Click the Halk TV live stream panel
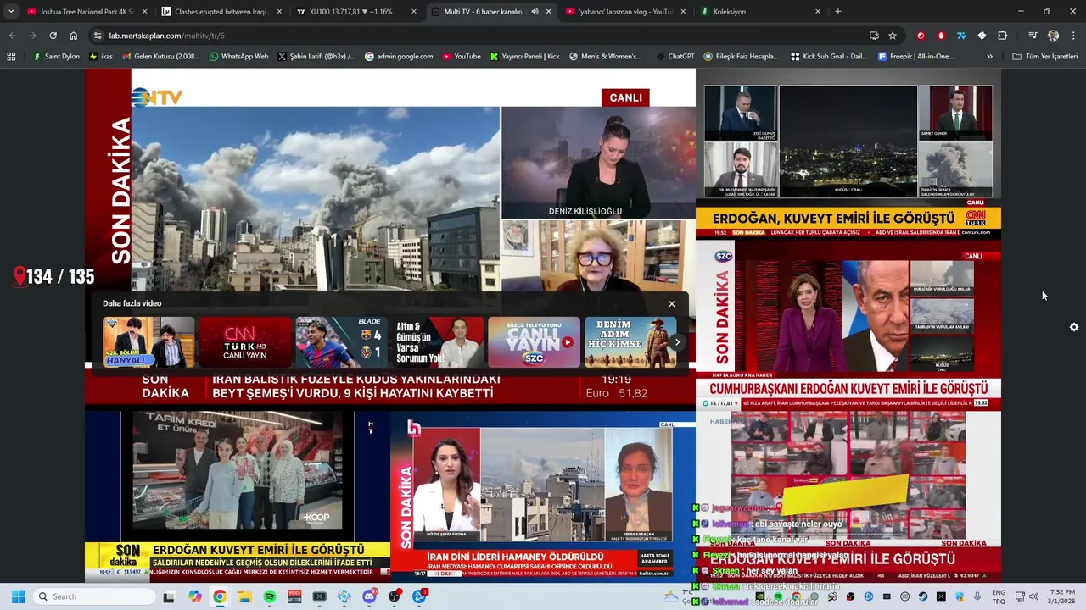 [543, 496]
